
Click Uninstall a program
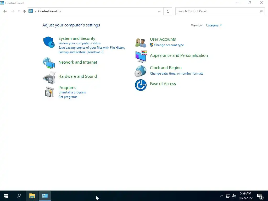click(72, 92)
